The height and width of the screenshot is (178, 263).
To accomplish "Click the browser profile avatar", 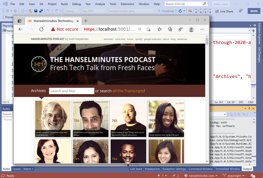I will coord(191,29).
